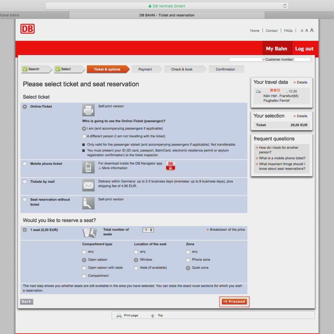Image resolution: width=334 pixels, height=334 pixels.
Task: Select largest font size A
Action: pos(311,30)
